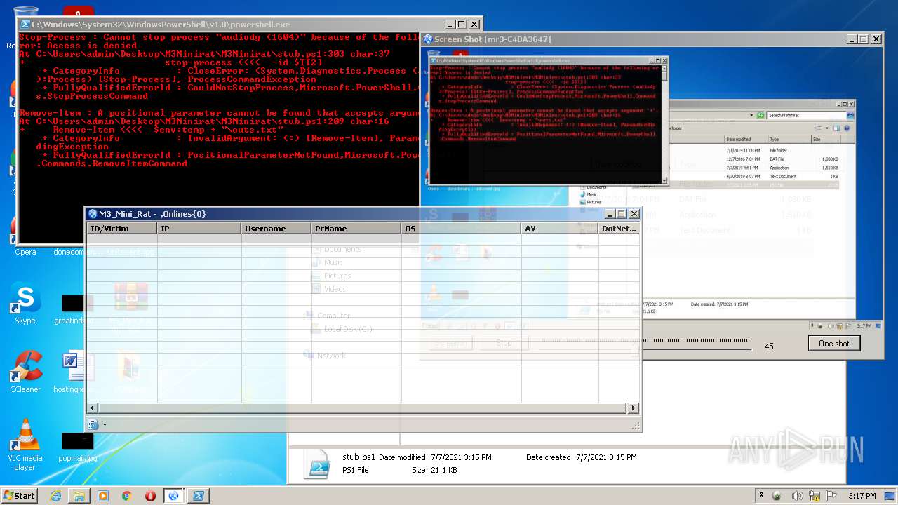Select the greatindi... desktop file
Screen dimensions: 898x505
73,309
